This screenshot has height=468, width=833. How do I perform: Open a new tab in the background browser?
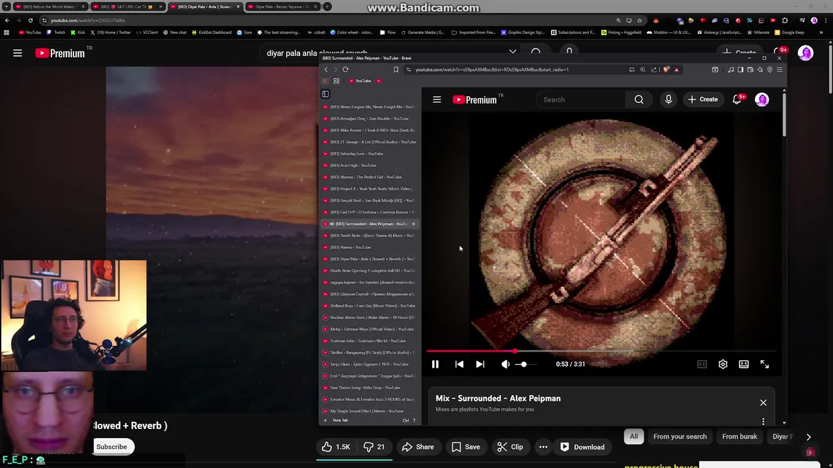coord(327,7)
